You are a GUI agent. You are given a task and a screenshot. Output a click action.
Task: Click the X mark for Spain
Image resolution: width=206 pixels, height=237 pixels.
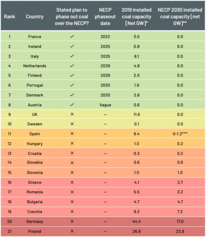pyautogui.click(x=72, y=134)
